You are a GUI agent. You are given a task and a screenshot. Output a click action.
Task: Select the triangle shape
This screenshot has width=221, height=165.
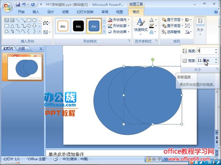[12, 26]
